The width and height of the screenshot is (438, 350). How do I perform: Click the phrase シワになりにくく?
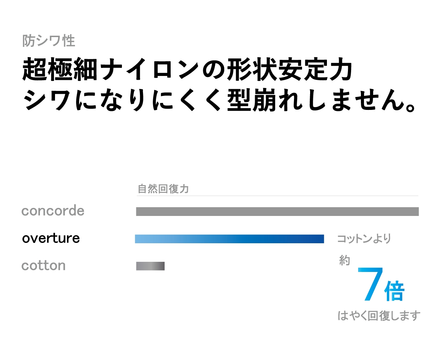tap(123, 100)
